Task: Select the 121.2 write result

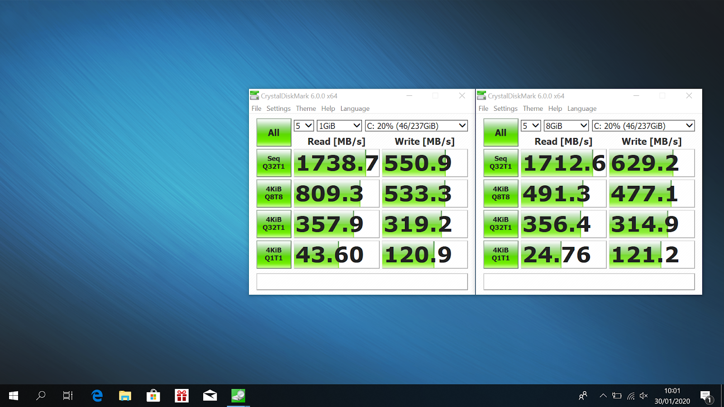Action: [652, 255]
